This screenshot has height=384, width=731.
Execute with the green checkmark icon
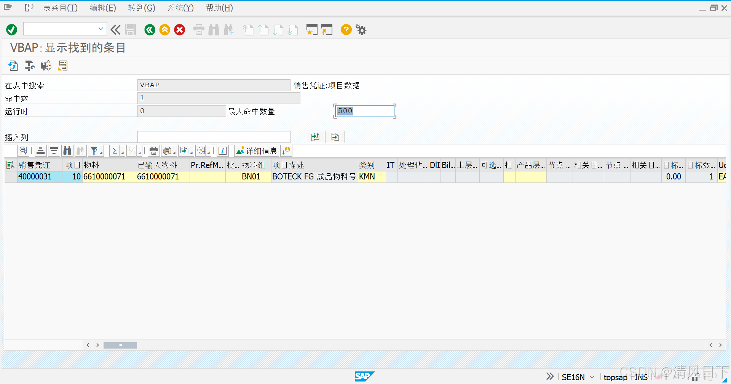click(x=11, y=30)
